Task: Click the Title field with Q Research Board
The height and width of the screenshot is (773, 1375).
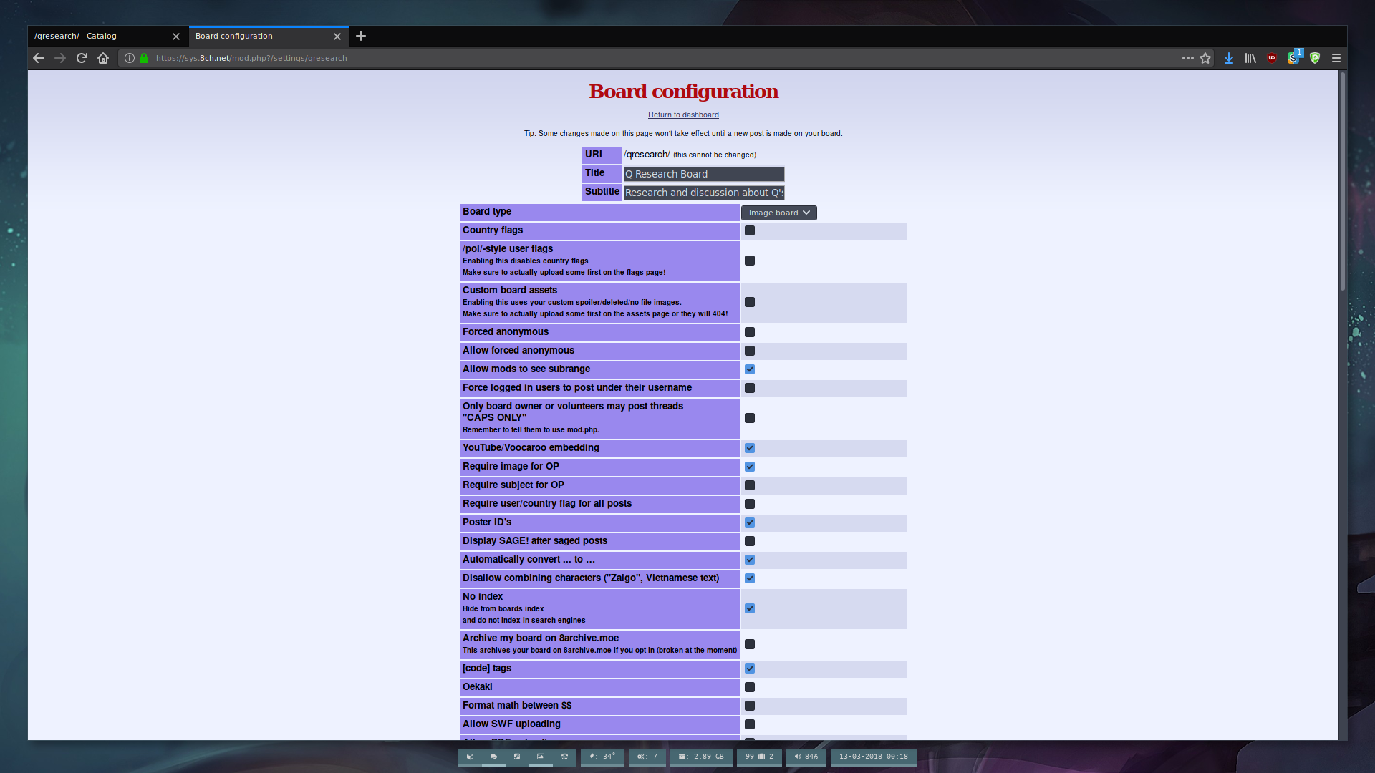Action: 704,174
